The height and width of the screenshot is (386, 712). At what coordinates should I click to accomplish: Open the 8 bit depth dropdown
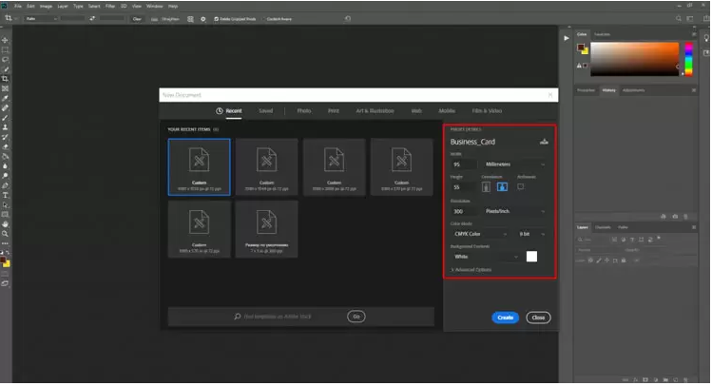click(x=531, y=234)
